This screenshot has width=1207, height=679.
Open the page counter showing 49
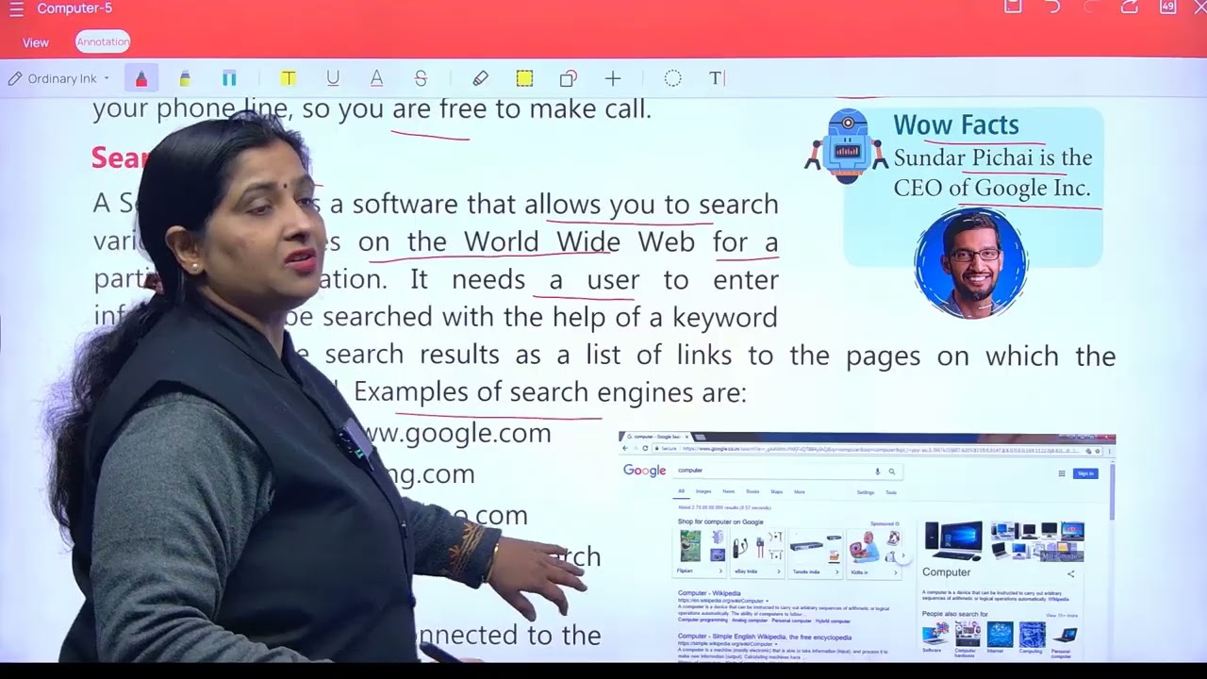[x=1168, y=7]
